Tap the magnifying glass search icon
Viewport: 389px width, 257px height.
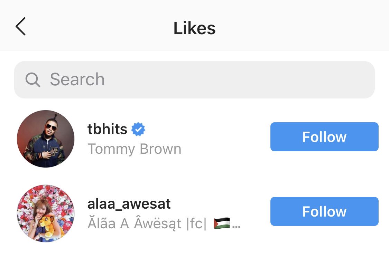click(x=33, y=80)
